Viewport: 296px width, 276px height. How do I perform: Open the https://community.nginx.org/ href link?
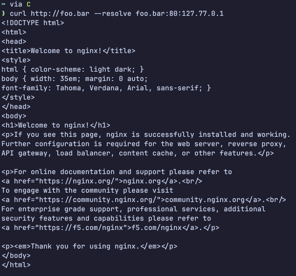click(98, 200)
